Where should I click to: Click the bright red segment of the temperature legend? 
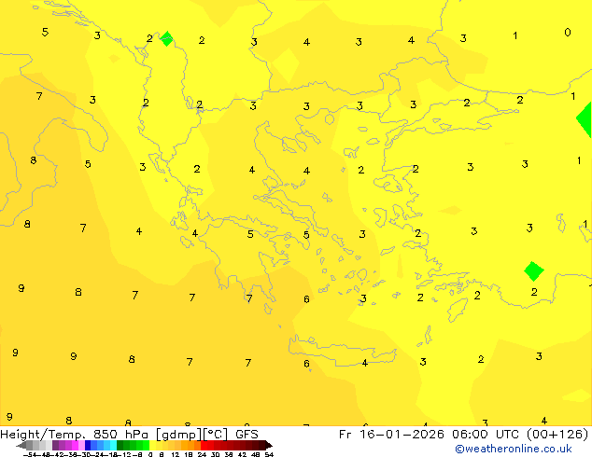204,446
